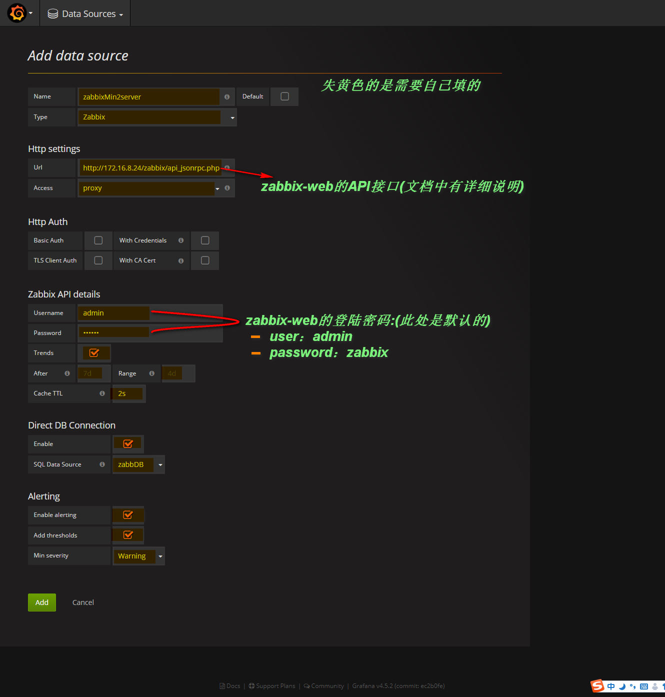Enable the Basic Auth checkbox

pyautogui.click(x=98, y=240)
